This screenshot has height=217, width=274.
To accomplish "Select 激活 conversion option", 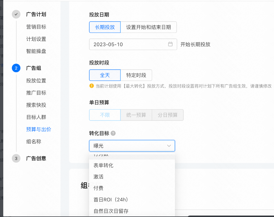I will pyautogui.click(x=99, y=177).
